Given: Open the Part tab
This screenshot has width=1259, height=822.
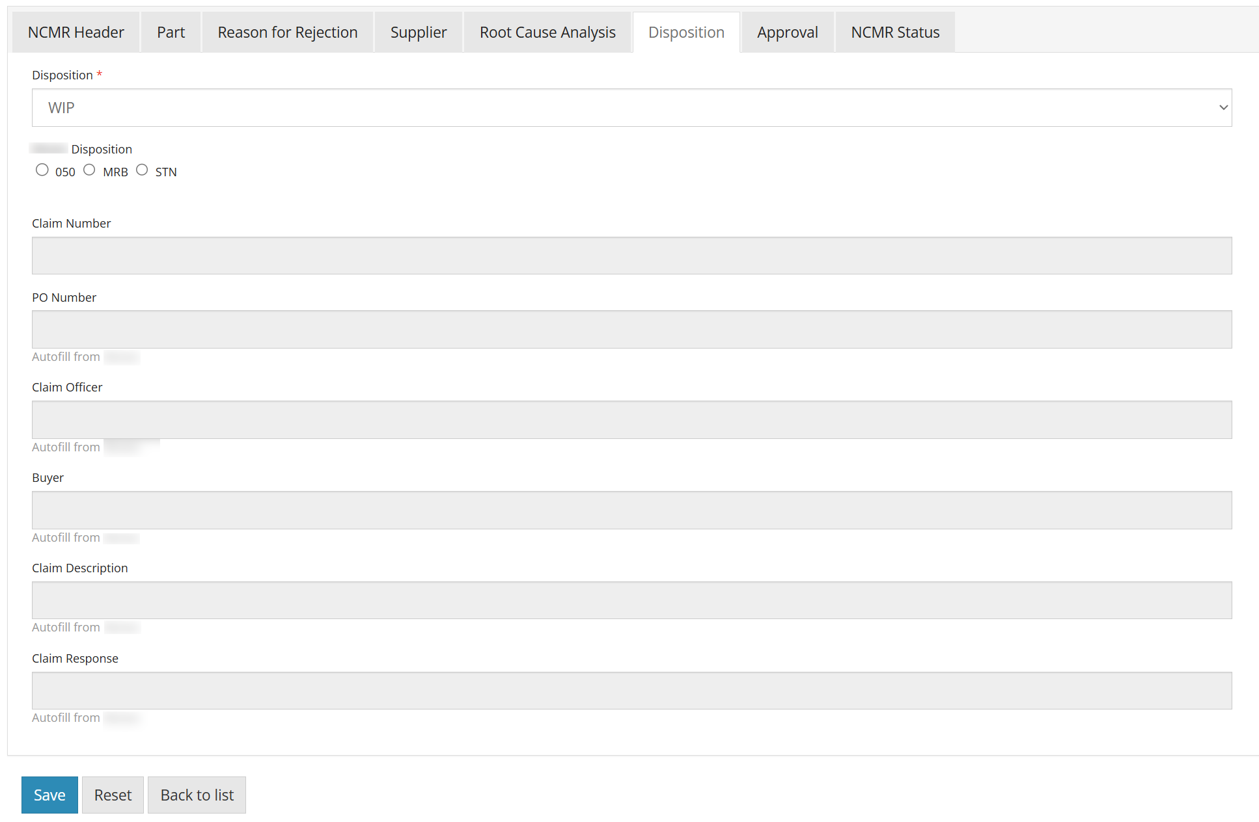Looking at the screenshot, I should 171,31.
